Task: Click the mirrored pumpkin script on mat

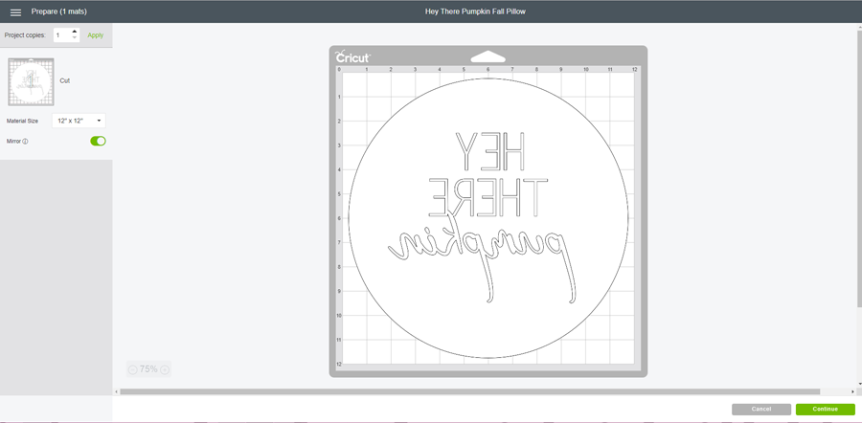Action: point(483,258)
